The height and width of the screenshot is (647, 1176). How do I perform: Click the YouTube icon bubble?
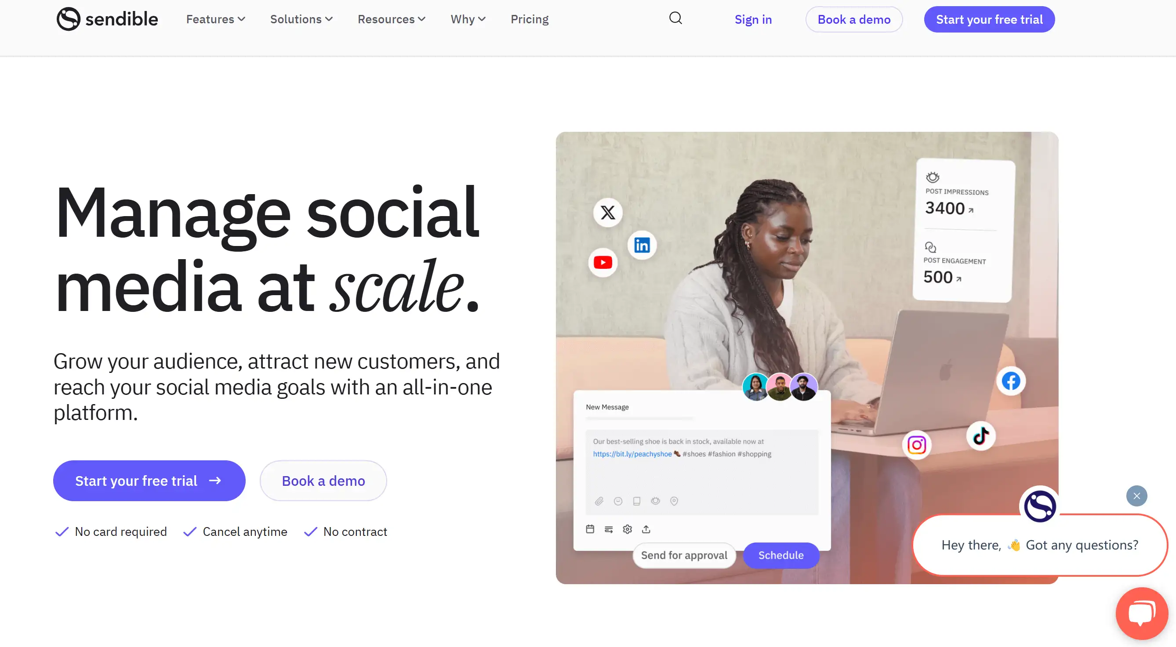pyautogui.click(x=603, y=262)
